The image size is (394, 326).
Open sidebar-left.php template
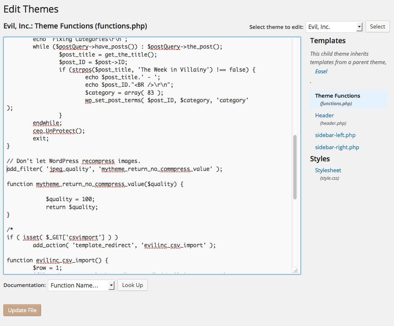(335, 135)
